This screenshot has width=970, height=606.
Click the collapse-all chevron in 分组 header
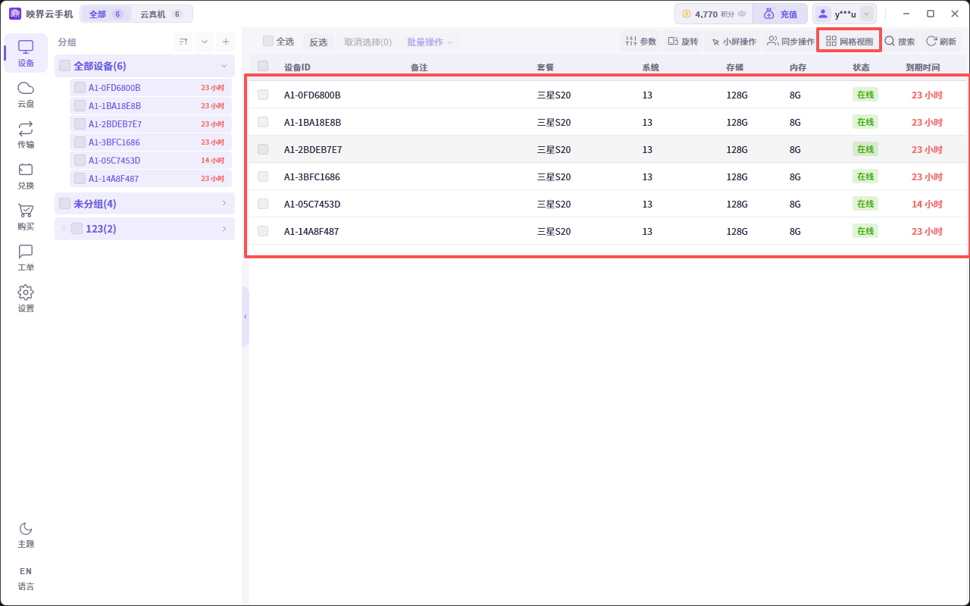click(204, 42)
